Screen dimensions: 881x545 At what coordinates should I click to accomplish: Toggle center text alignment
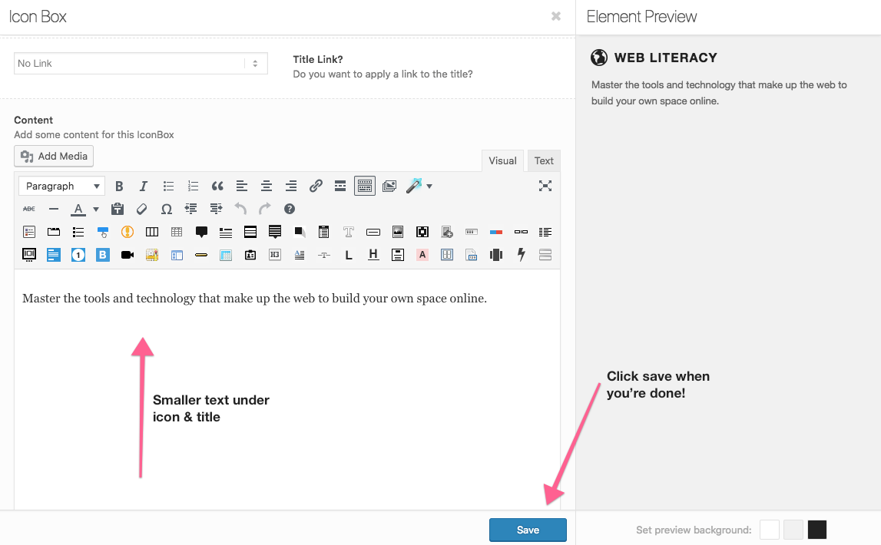[x=267, y=187]
